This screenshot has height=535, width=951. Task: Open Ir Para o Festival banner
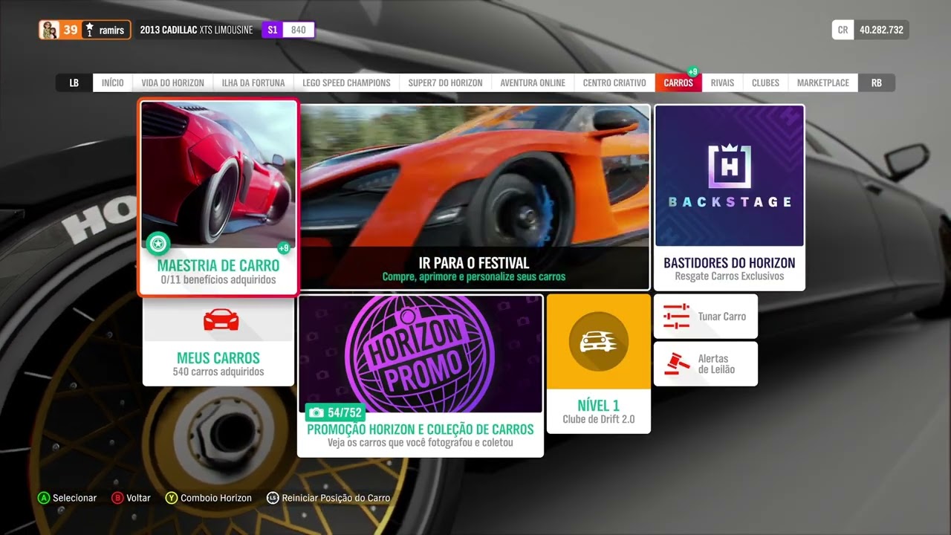[x=474, y=197]
